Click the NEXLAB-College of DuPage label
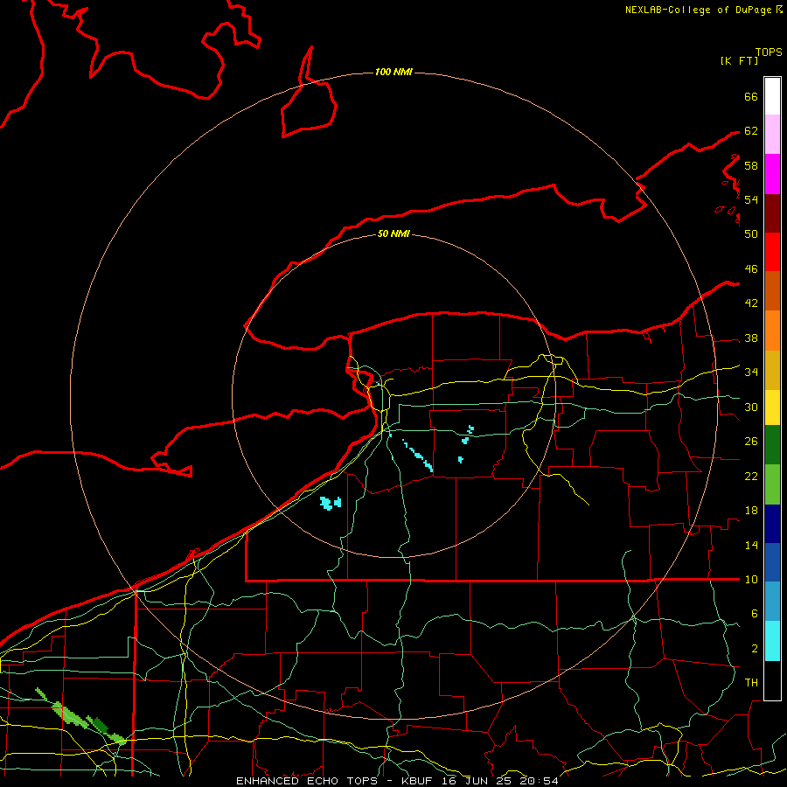Viewport: 787px width, 787px height. click(x=703, y=10)
